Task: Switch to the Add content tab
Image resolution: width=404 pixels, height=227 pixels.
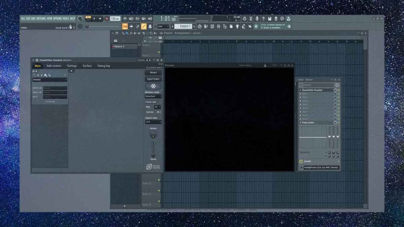Action: (54, 66)
